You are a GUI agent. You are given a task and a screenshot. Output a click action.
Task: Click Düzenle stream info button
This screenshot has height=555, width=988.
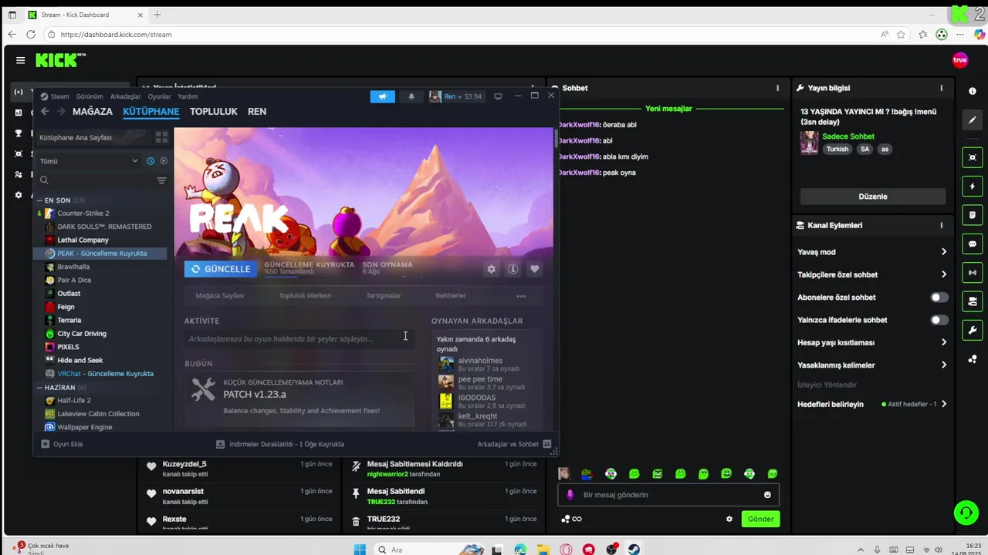tap(873, 197)
